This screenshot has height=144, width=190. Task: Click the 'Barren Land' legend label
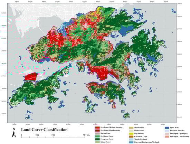(x=105, y=133)
